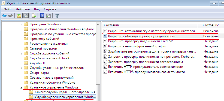224x101 pixels.
Task: Click the Export list toolbar icon
Action: point(34,16)
